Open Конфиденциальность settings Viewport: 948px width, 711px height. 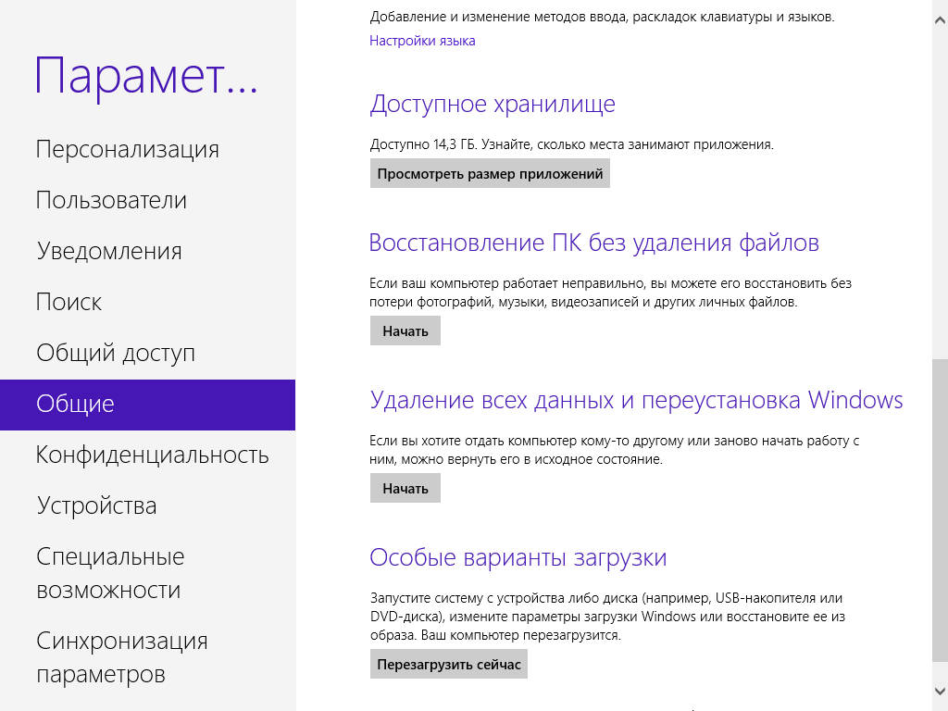pos(152,455)
